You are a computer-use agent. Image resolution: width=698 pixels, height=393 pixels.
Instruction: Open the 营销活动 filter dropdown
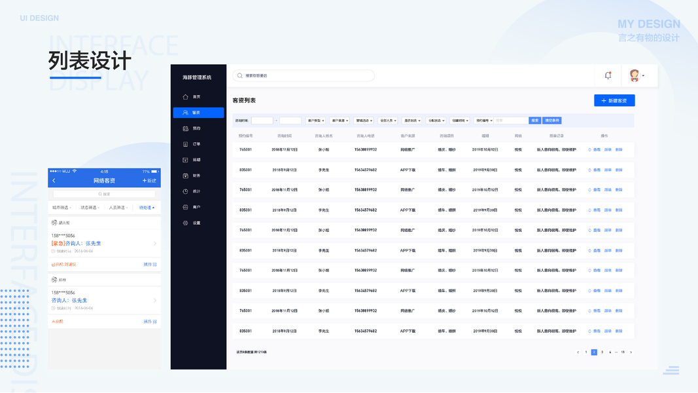pos(364,121)
